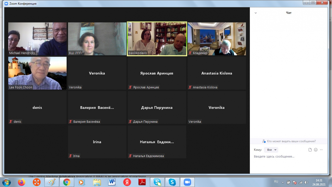332x187 pixels.
Task: Select the Lee Fook Choon video tile
Action: (37, 73)
